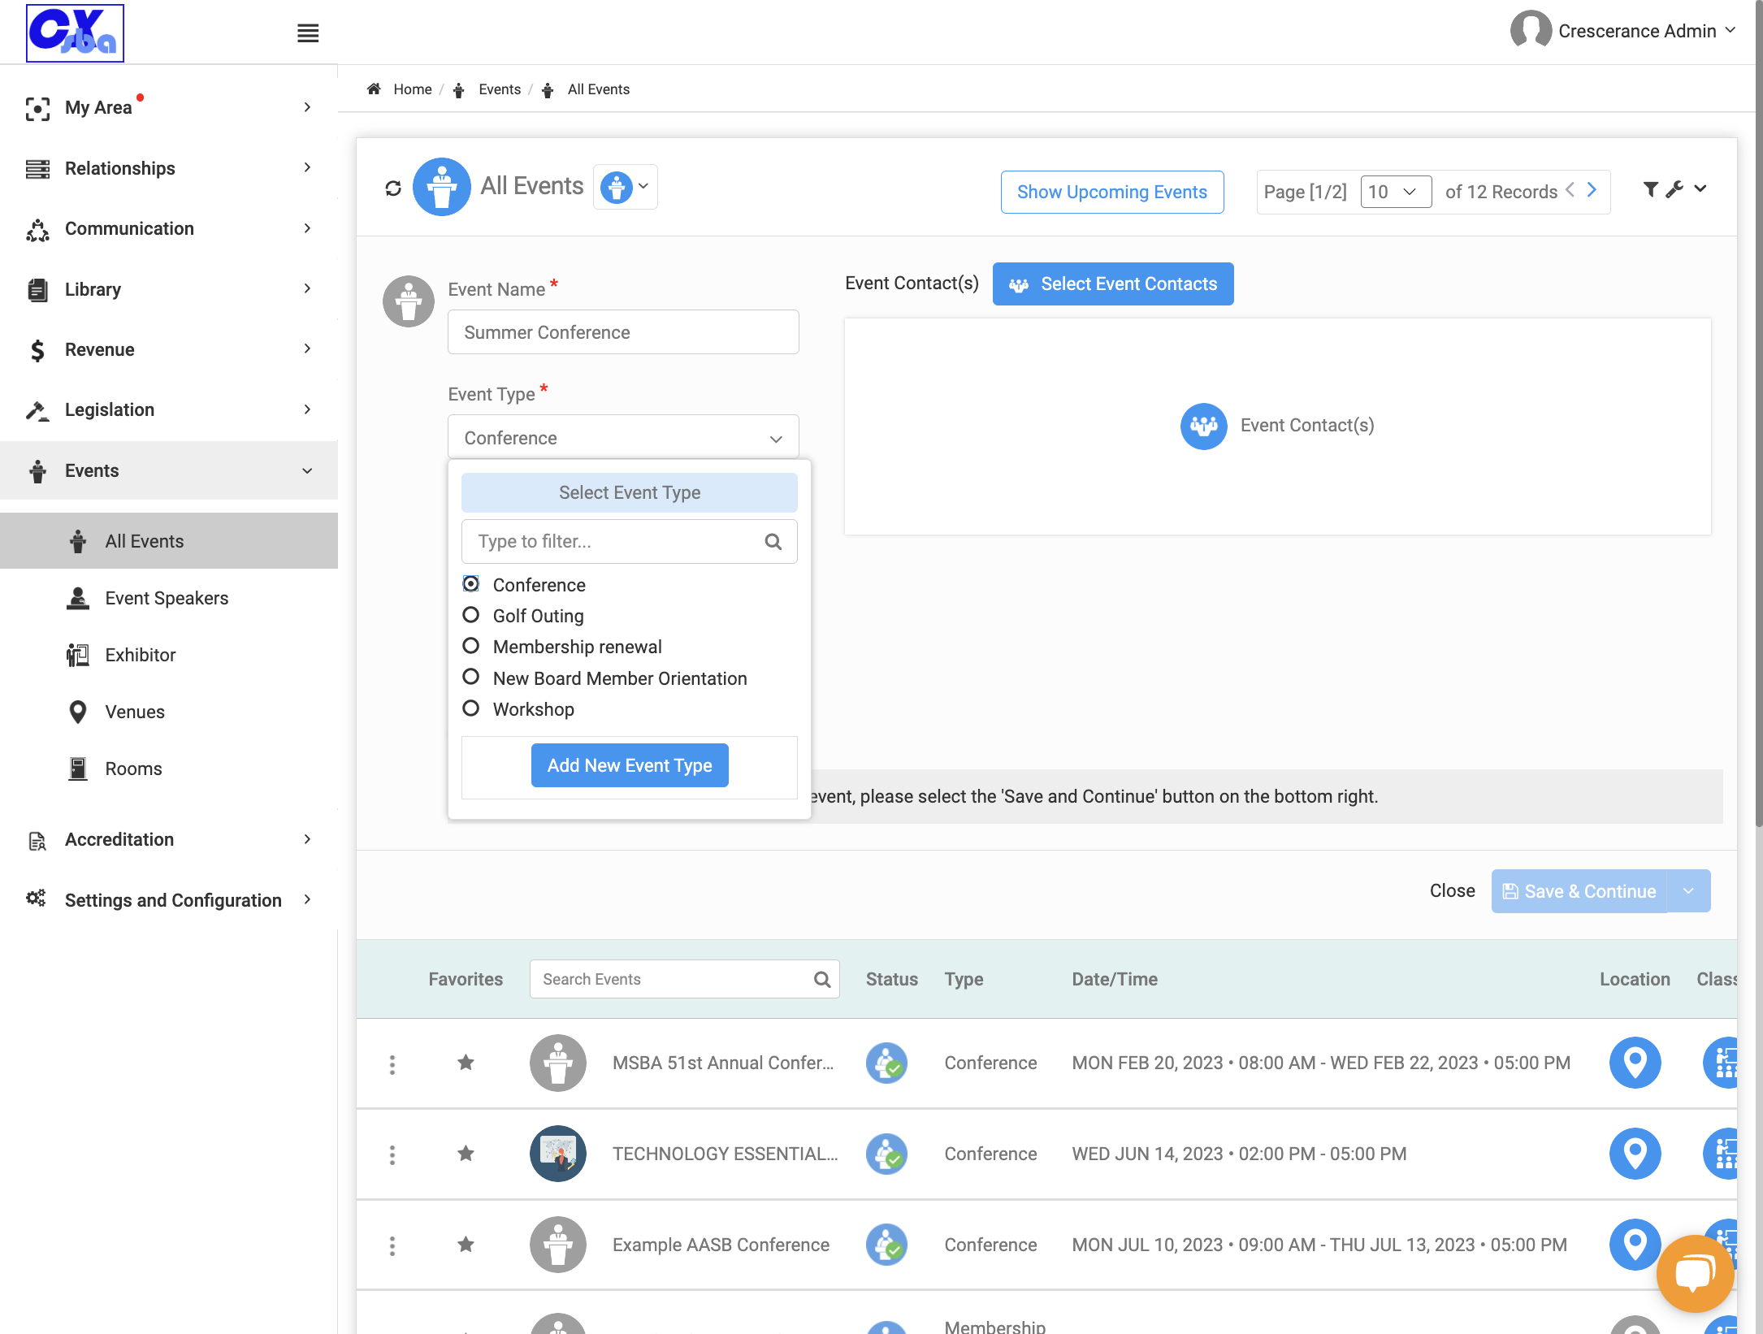This screenshot has width=1763, height=1334.
Task: Open the Event Type Conference dropdown
Action: click(623, 438)
